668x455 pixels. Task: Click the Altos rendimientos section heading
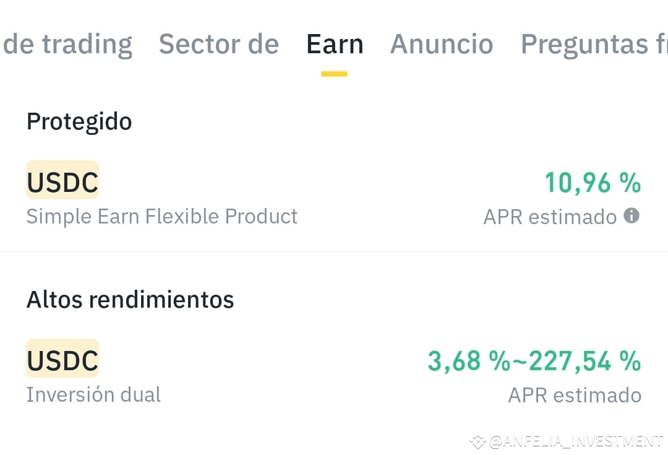(130, 299)
